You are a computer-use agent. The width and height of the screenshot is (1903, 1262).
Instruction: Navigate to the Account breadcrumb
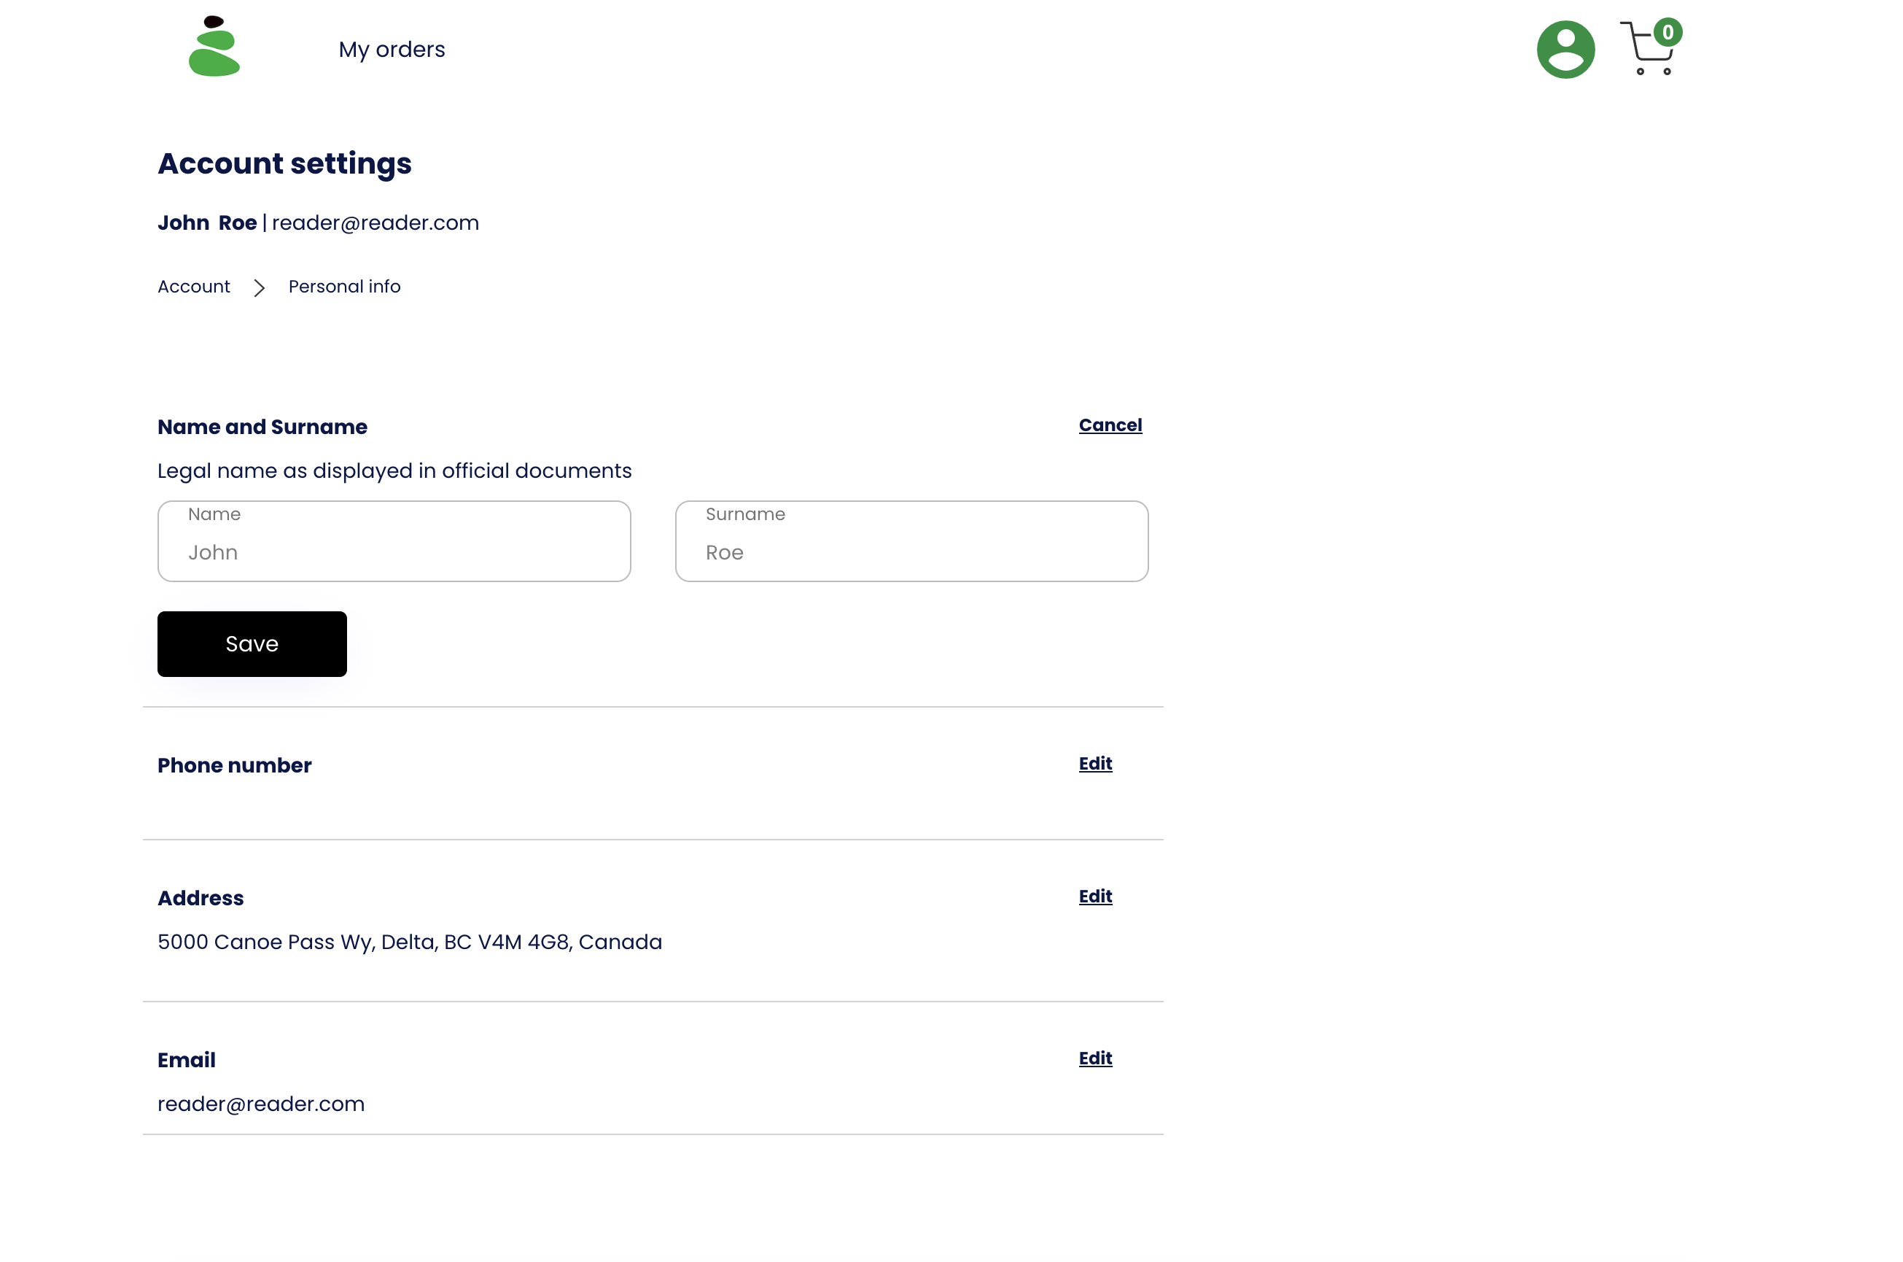(194, 287)
